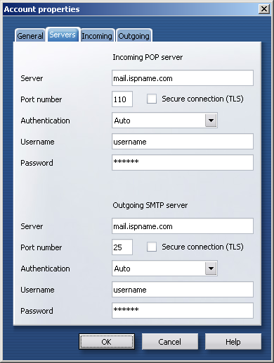Click the incoming POP Username field
Viewport: 274px width, 363px height.
(x=183, y=142)
